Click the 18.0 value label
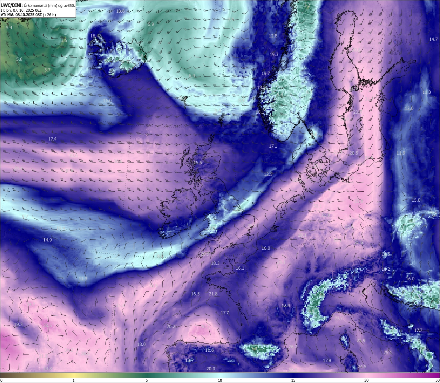Image resolution: width=440 pixels, height=383 pixels. [x=141, y=345]
